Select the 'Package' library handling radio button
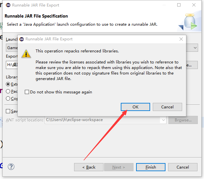This screenshot has height=179, width=204. (x=8, y=91)
